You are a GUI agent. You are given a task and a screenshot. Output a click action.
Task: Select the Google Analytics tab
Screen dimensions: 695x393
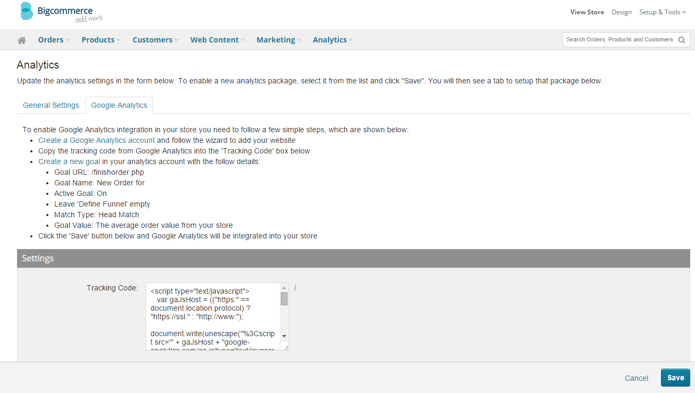pyautogui.click(x=119, y=105)
